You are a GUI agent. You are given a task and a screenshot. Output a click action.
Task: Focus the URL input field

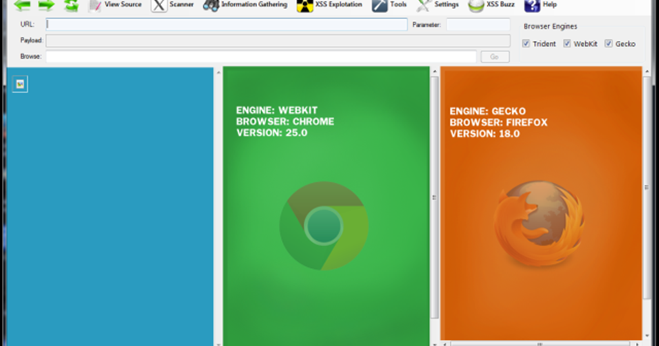pyautogui.click(x=226, y=24)
